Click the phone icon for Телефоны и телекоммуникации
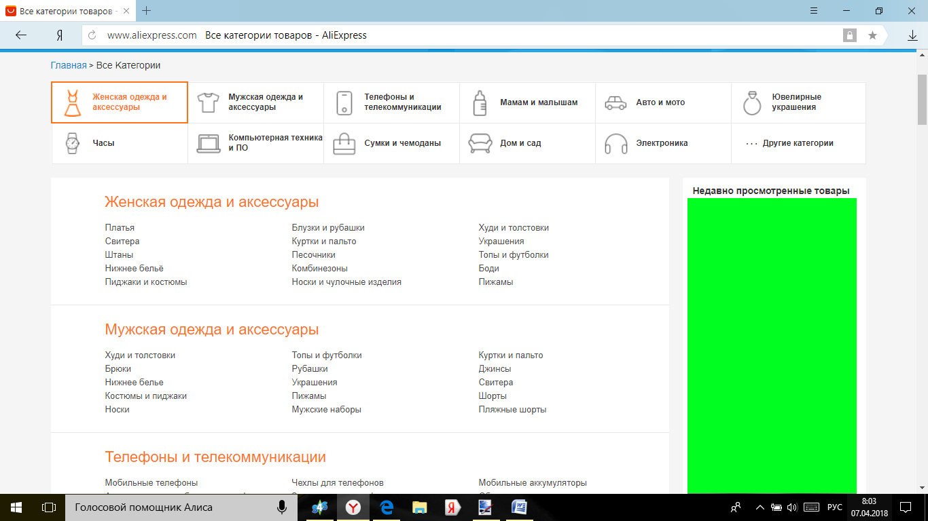The image size is (928, 521). (344, 102)
